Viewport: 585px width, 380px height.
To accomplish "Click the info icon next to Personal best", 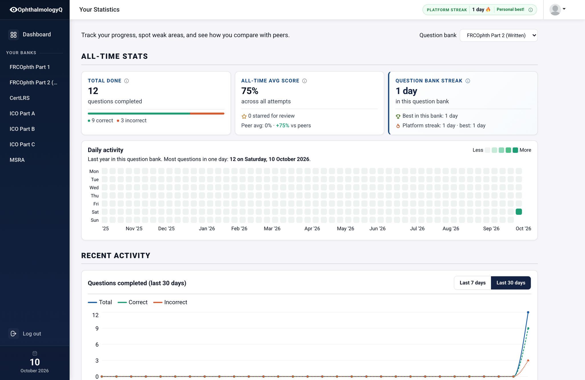I will tap(531, 10).
